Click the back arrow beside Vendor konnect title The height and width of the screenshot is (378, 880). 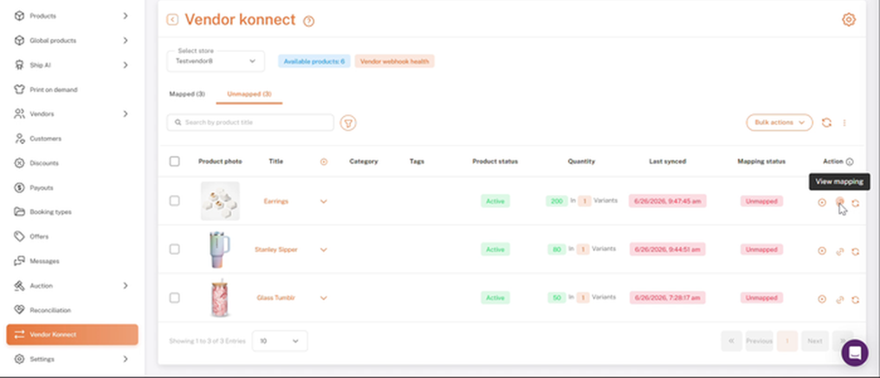172,20
